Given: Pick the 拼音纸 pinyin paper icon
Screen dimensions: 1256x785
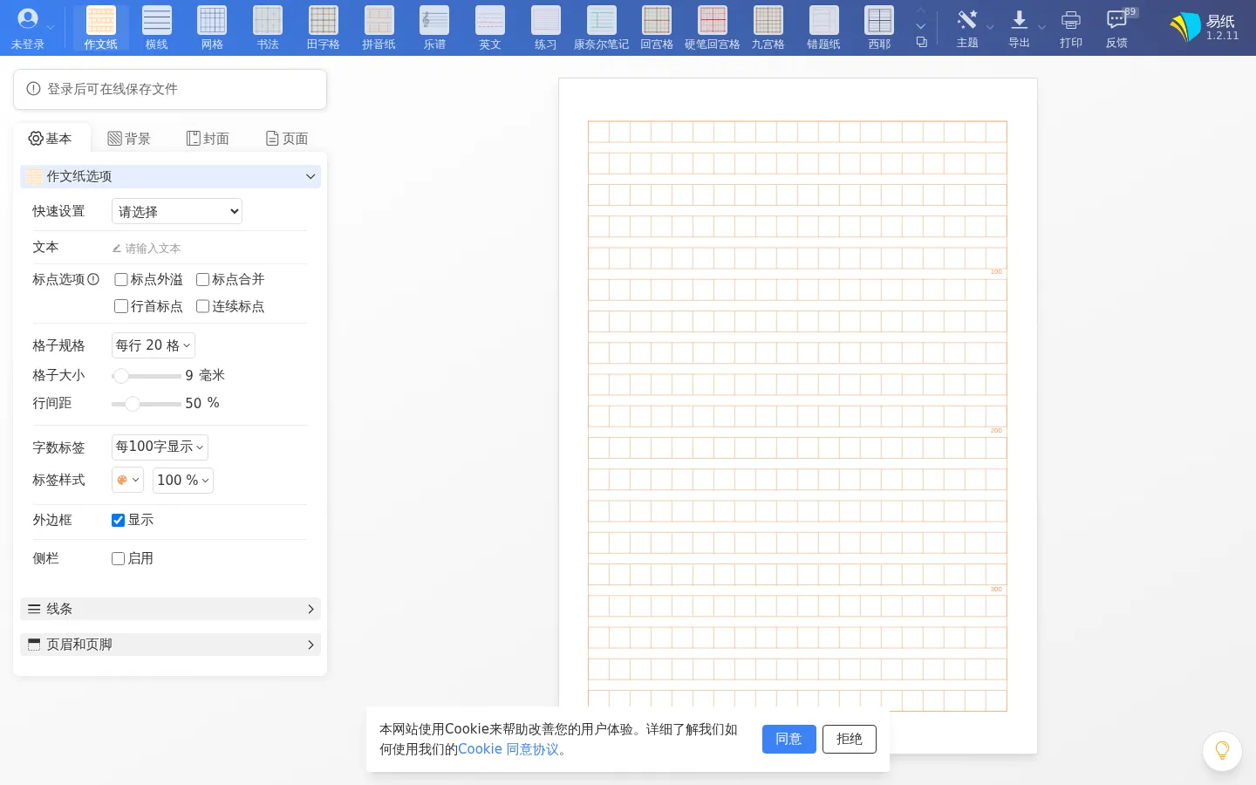Looking at the screenshot, I should (379, 27).
